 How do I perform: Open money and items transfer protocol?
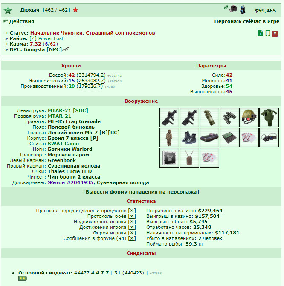click(132, 211)
